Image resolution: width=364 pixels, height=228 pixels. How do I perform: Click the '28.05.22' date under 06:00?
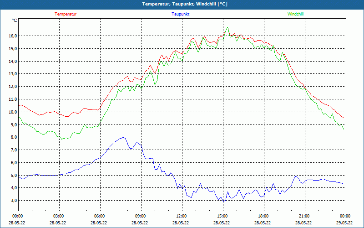(x=99, y=223)
